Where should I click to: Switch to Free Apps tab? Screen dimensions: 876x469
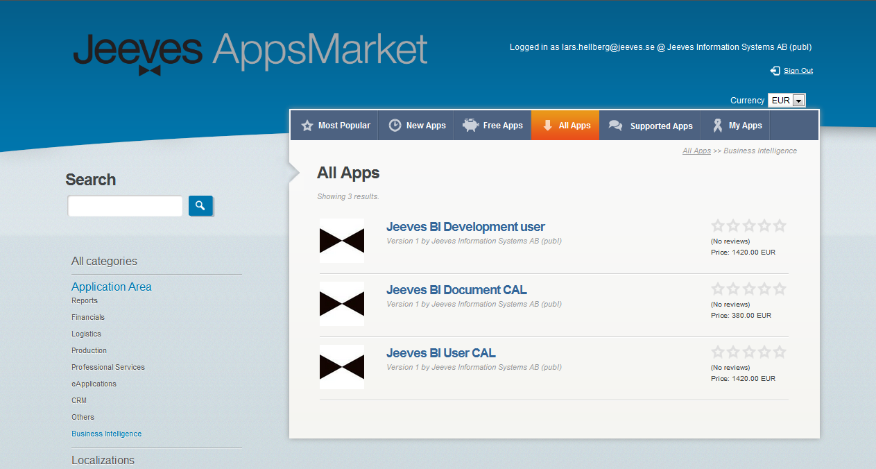point(492,126)
